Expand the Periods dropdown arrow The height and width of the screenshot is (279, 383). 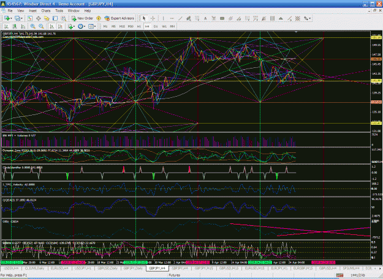pos(85,26)
